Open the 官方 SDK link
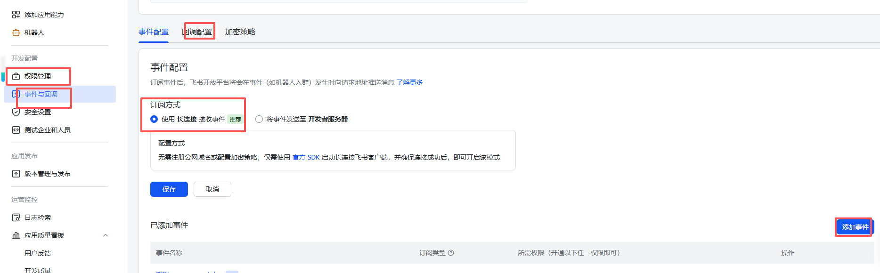This screenshot has width=880, height=273. pos(306,157)
